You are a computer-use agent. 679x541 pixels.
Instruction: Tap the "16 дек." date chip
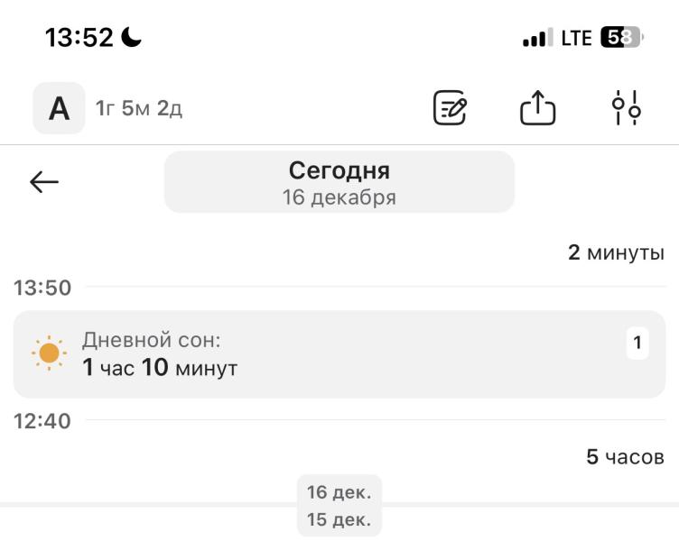[339, 492]
